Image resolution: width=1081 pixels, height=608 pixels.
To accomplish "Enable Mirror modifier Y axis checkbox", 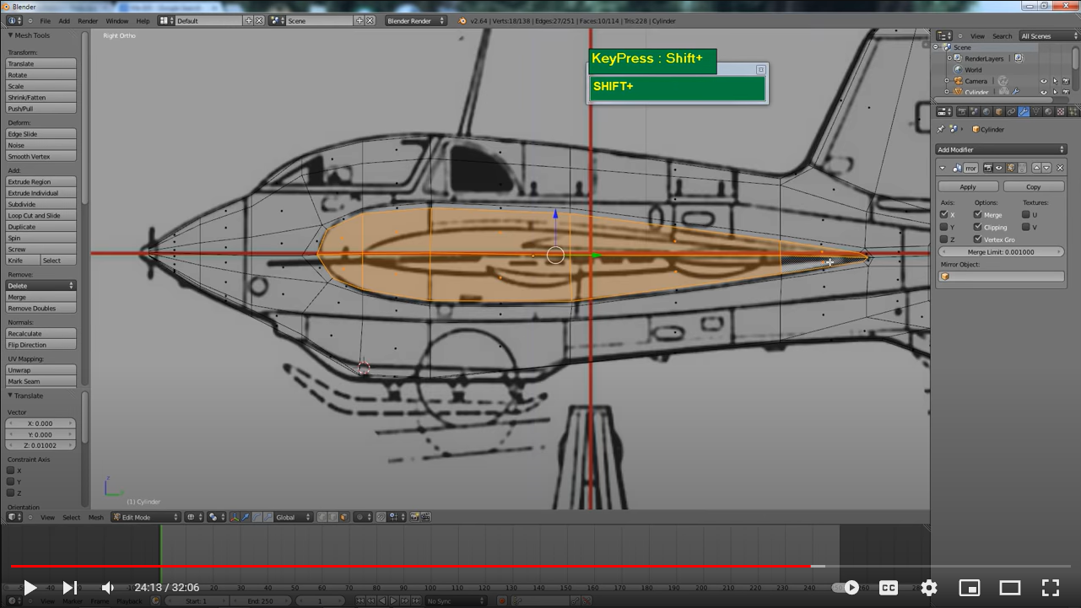I will point(943,227).
